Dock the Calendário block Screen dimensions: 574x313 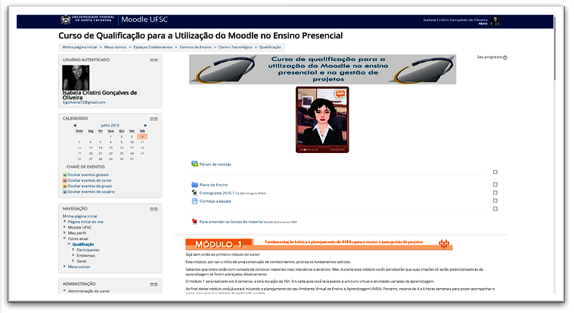point(156,118)
